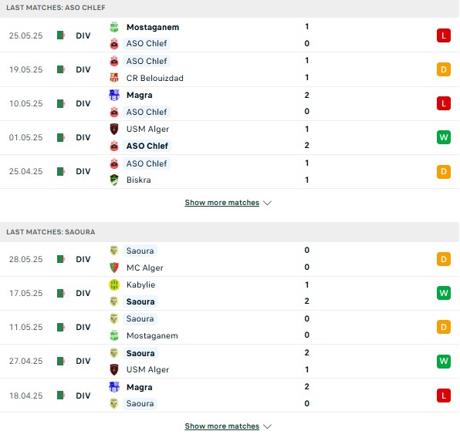The height and width of the screenshot is (441, 460).
Task: Click the CR Belouizdad team crest
Action: [x=114, y=78]
